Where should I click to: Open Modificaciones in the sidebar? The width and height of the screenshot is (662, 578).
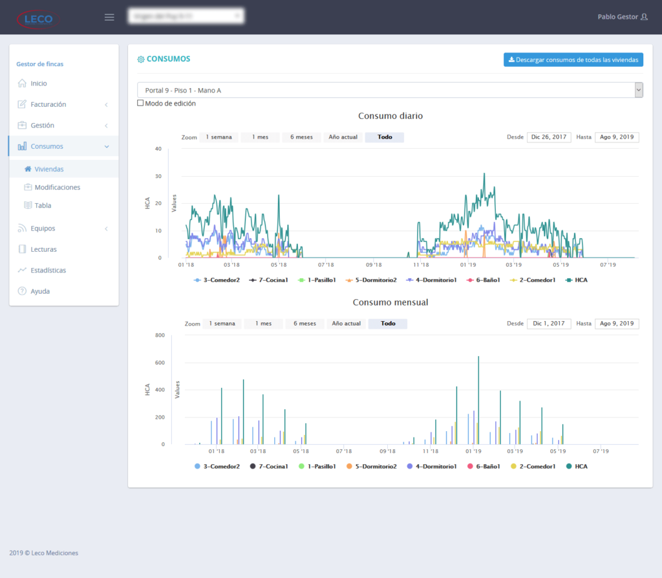[x=58, y=187]
